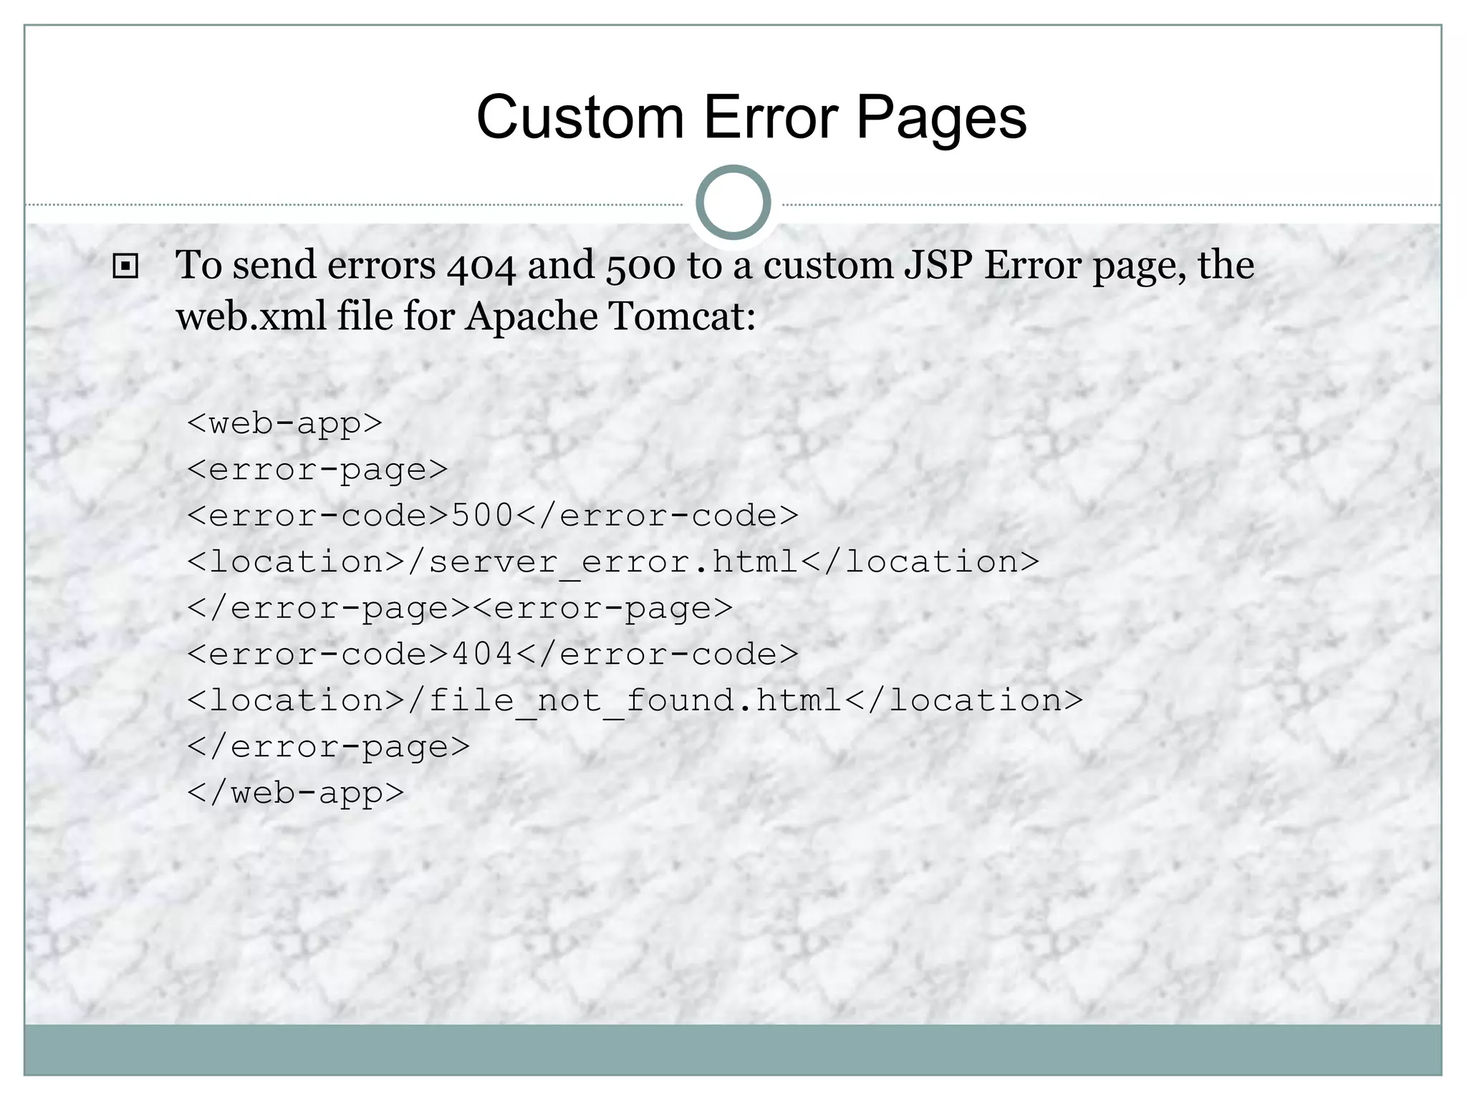1467x1100 pixels.
Task: Click the line 'web.xml file for Apache Tomcat:'
Action: [466, 317]
